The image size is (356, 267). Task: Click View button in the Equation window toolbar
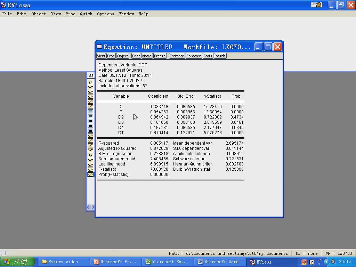(101, 56)
